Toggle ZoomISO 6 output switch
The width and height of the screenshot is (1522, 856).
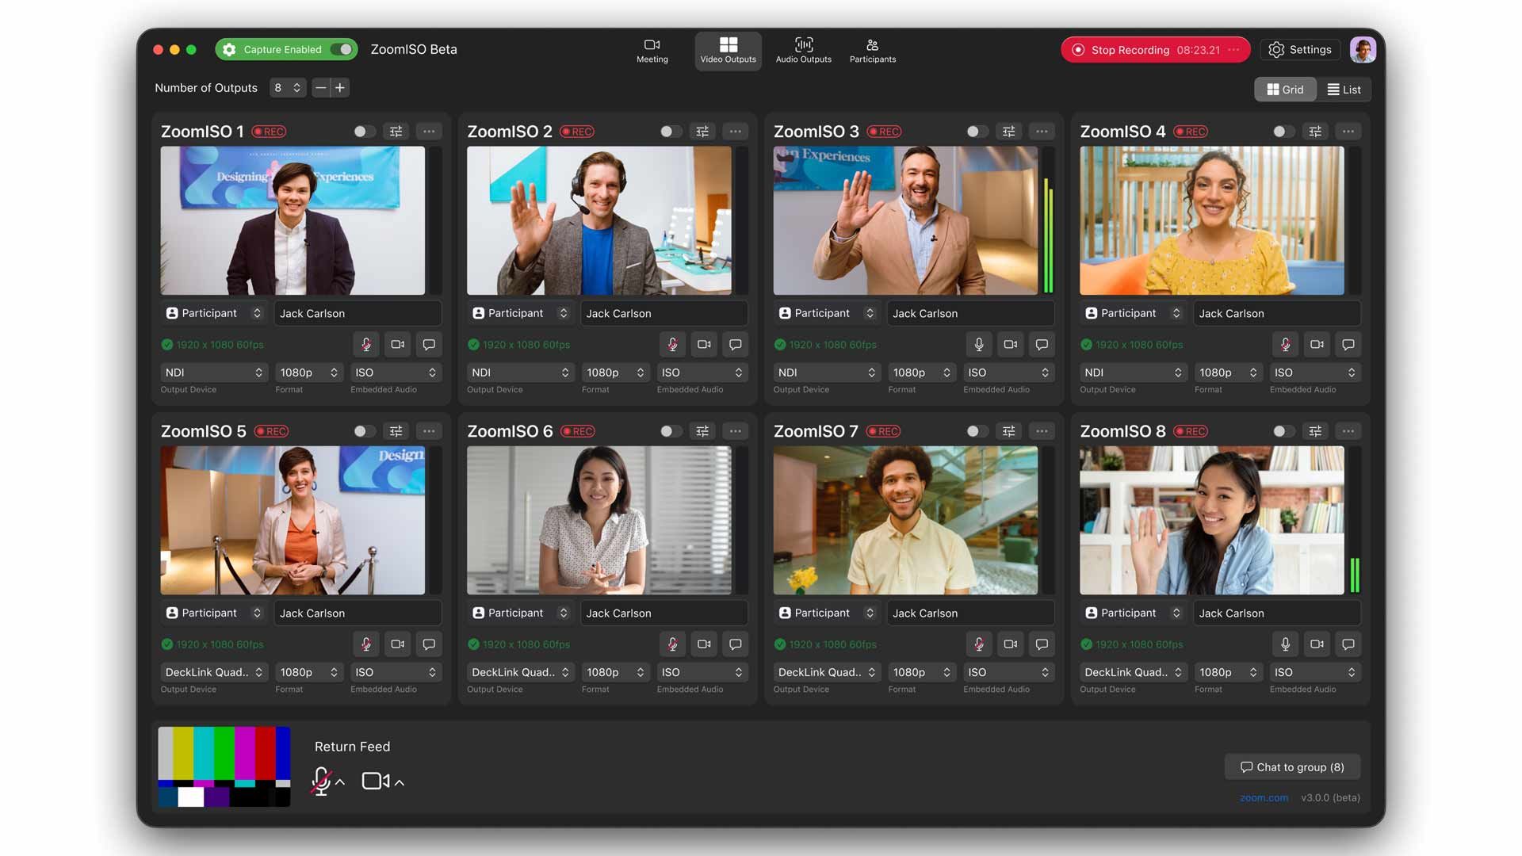pos(671,431)
